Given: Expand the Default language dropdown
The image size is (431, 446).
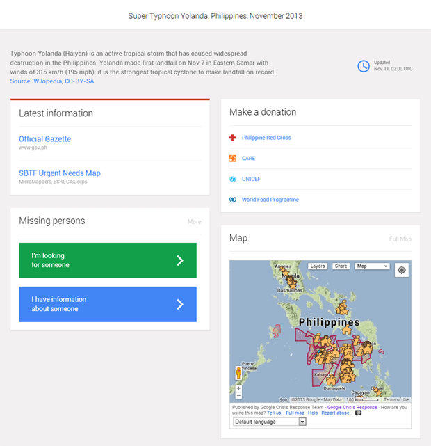Looking at the screenshot, I should [x=269, y=422].
